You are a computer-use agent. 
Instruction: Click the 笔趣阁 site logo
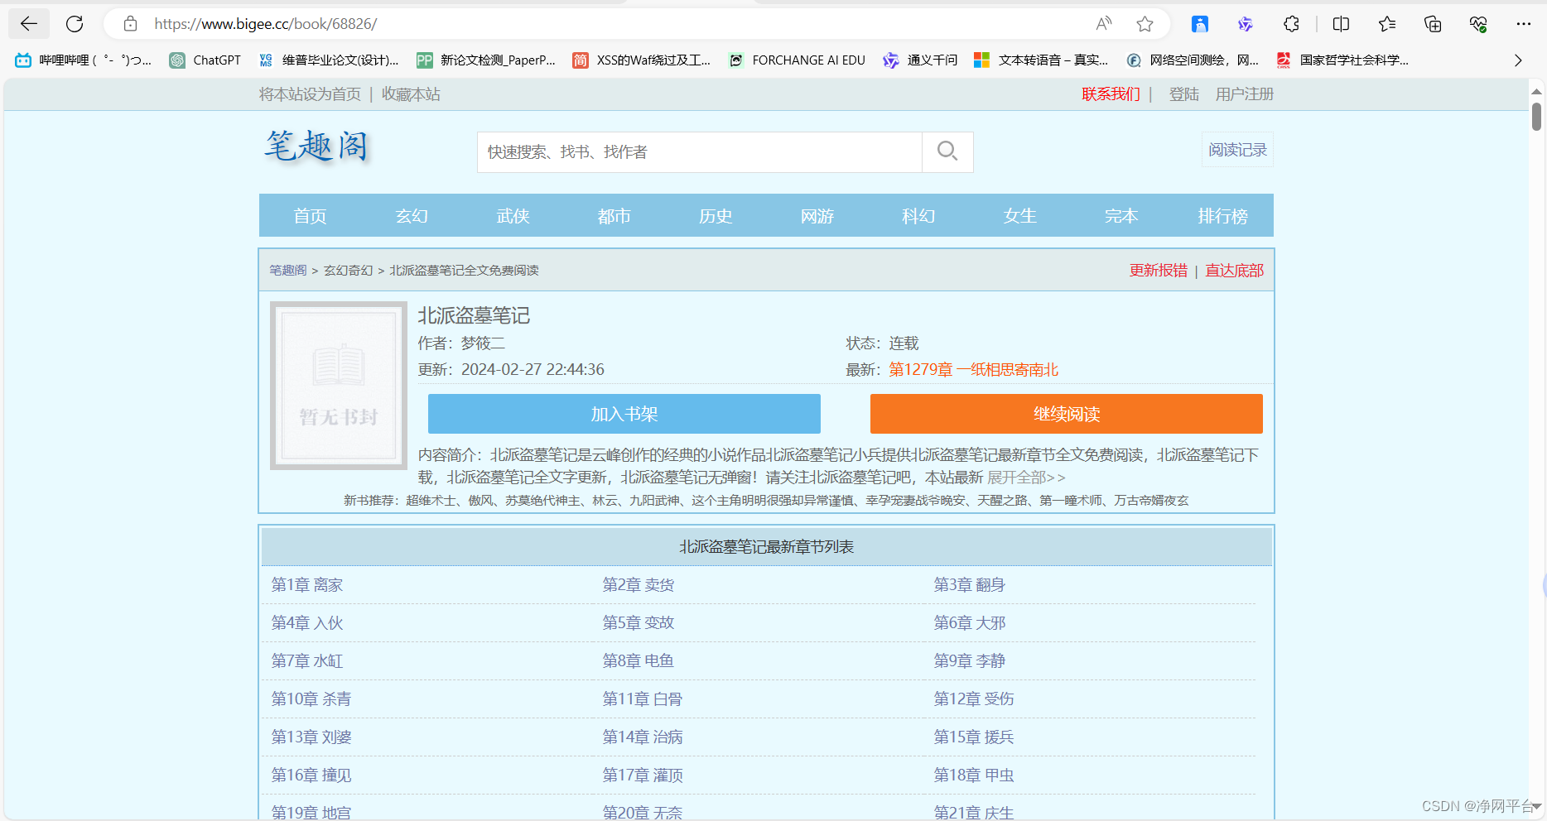(x=316, y=147)
